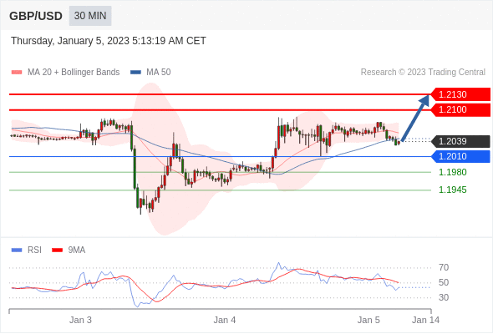Click the 1.2039 current price tag
This screenshot has height=334, width=493.
[x=460, y=141]
